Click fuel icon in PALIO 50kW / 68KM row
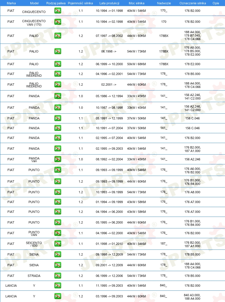 pyautogui.click(x=58, y=64)
